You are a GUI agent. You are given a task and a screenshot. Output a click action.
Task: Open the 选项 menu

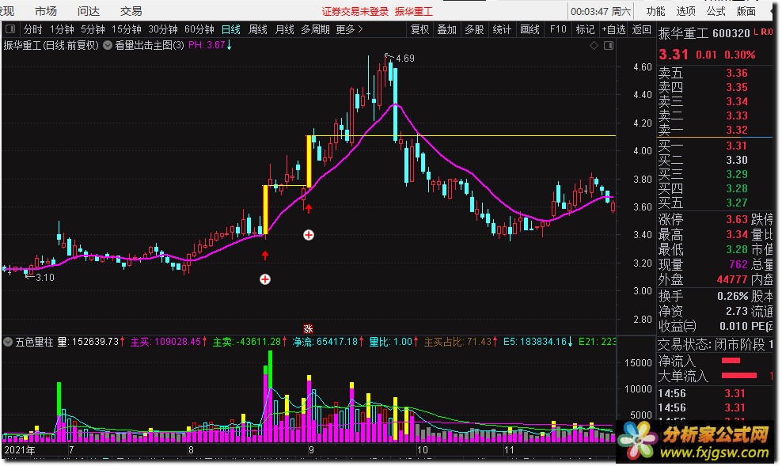click(x=685, y=11)
